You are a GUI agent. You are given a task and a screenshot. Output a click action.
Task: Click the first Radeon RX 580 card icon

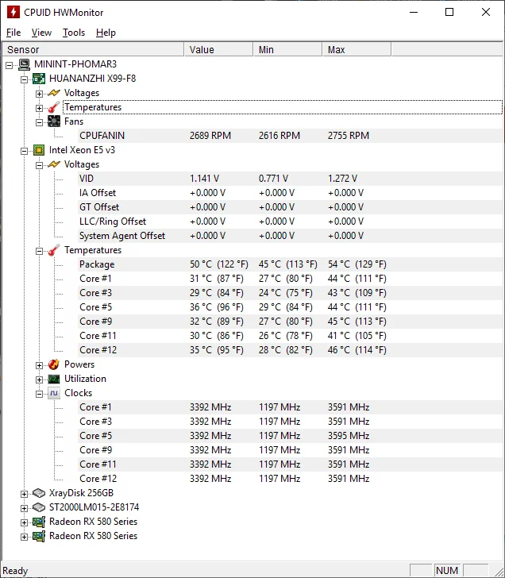(x=39, y=522)
